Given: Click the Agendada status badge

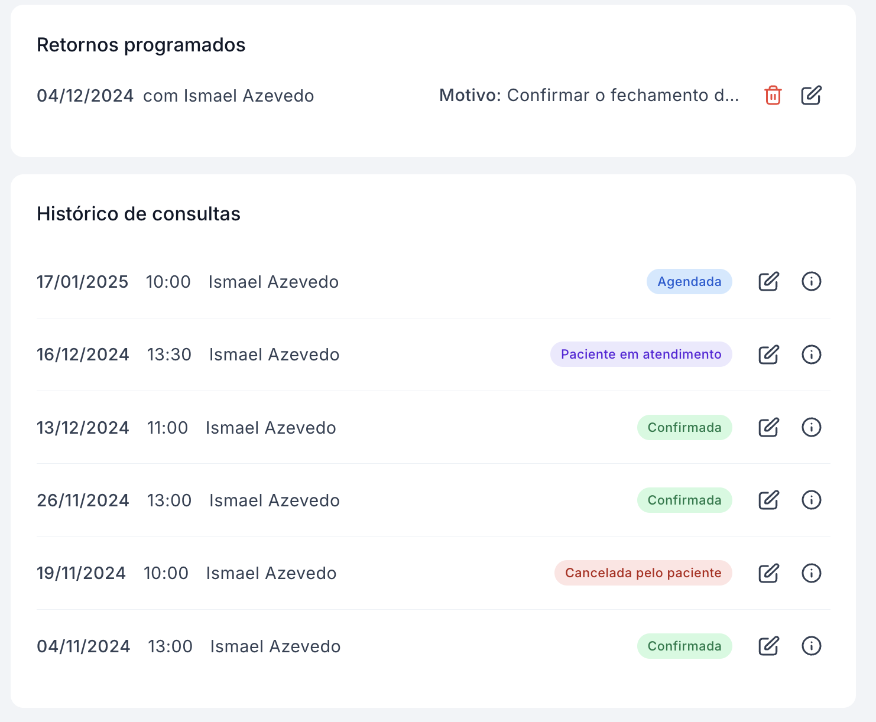Looking at the screenshot, I should (689, 282).
